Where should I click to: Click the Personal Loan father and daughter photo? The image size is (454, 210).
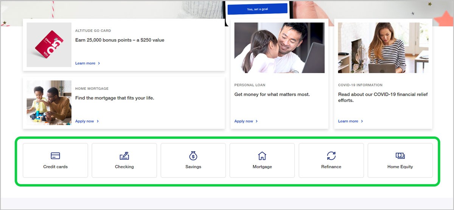279,48
